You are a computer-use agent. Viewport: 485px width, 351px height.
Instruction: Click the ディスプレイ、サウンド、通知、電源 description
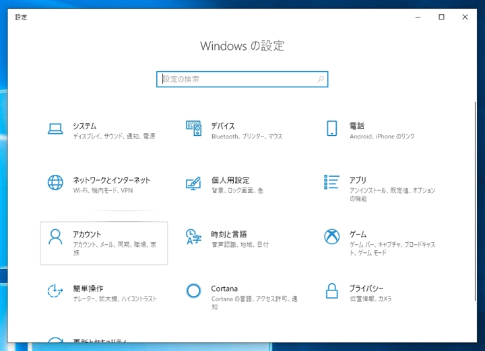[x=114, y=136]
